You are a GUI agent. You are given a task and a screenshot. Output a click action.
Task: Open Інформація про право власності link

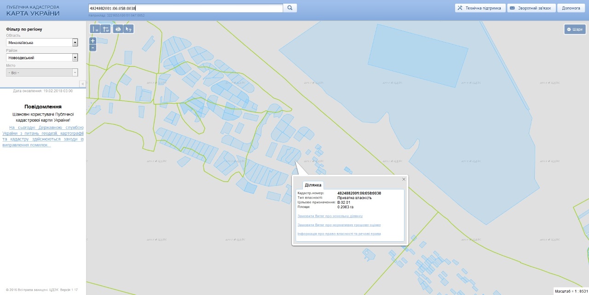pyautogui.click(x=339, y=234)
